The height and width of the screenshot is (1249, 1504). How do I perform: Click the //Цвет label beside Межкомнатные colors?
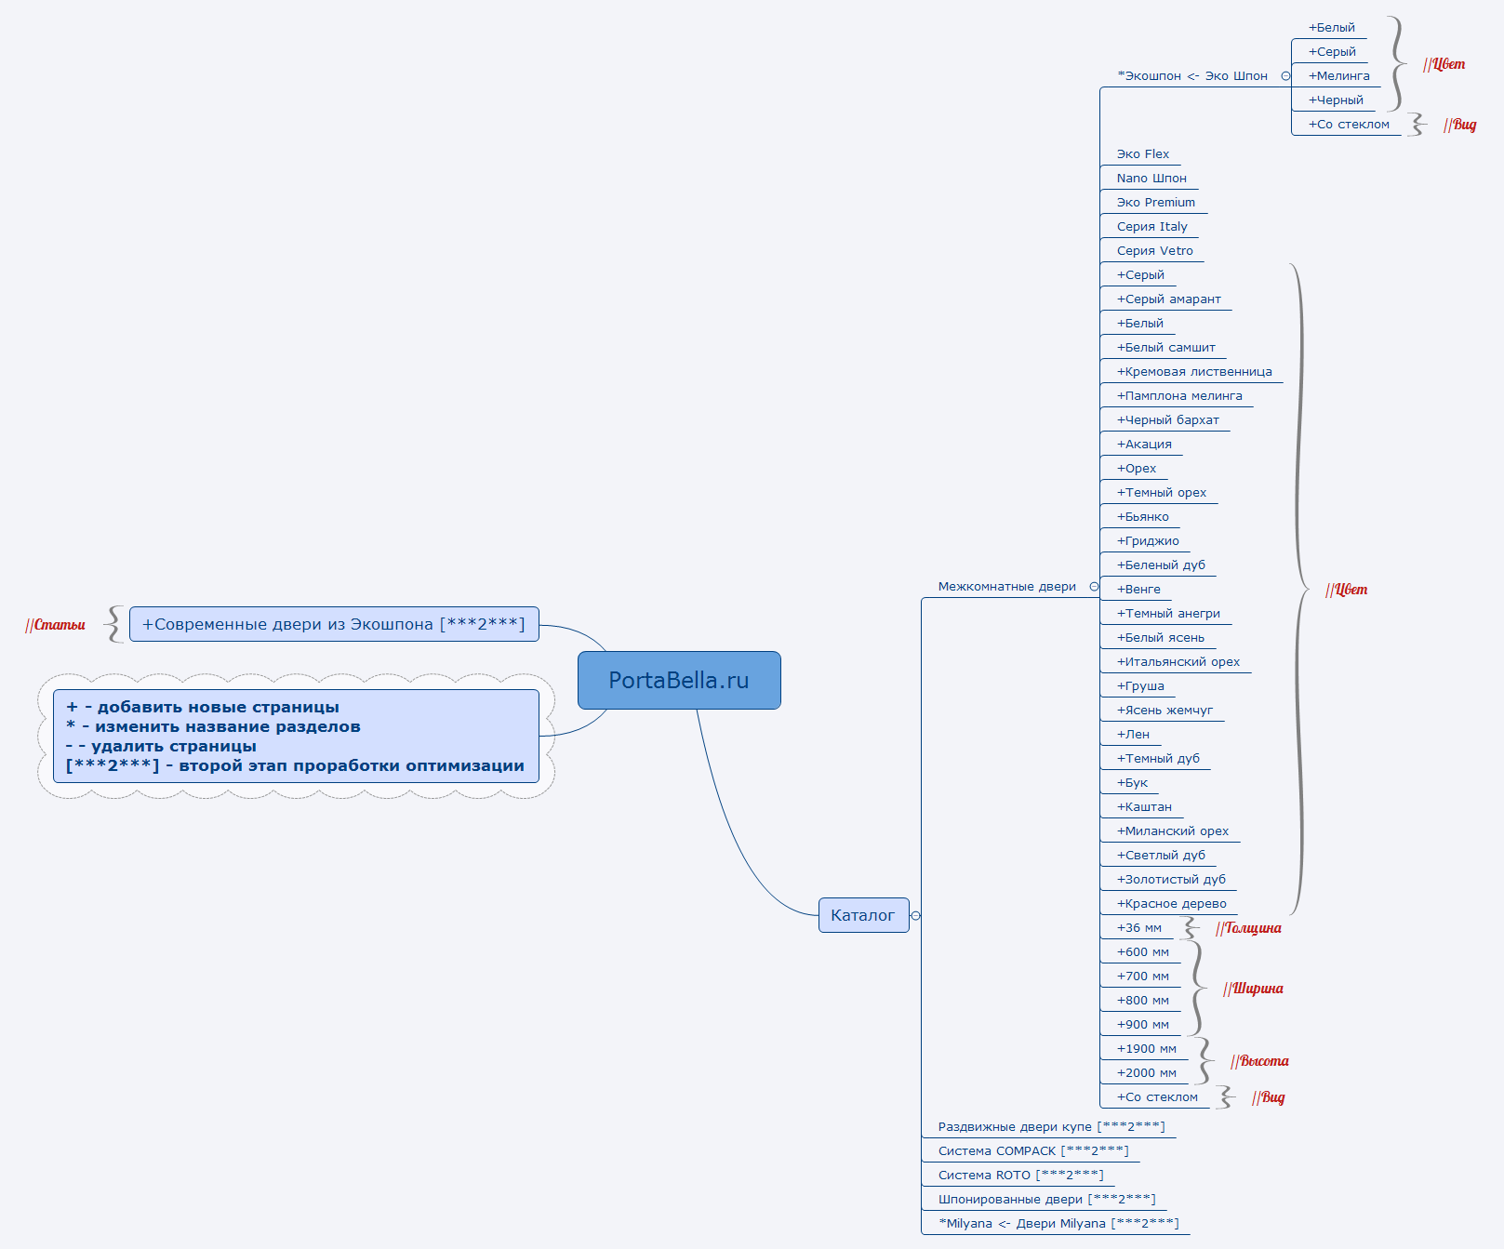tap(1346, 590)
